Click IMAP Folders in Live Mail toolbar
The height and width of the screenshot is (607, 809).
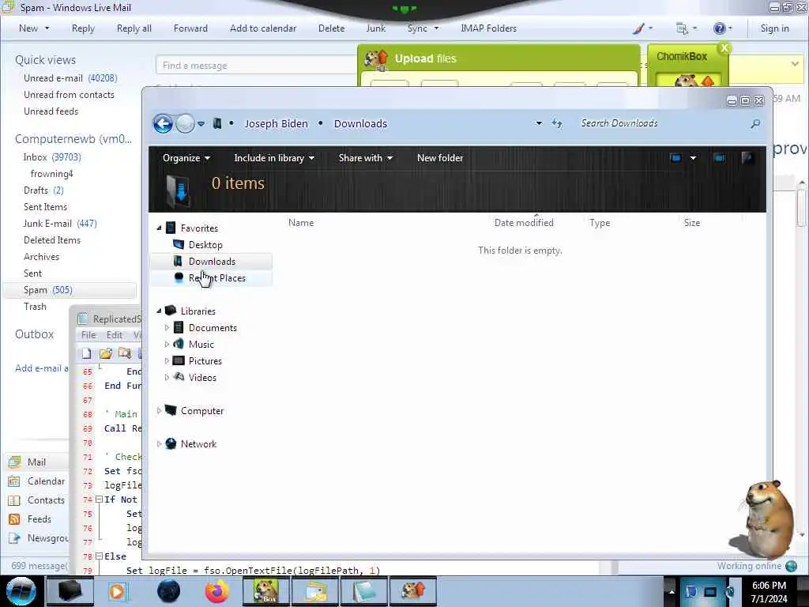488,28
